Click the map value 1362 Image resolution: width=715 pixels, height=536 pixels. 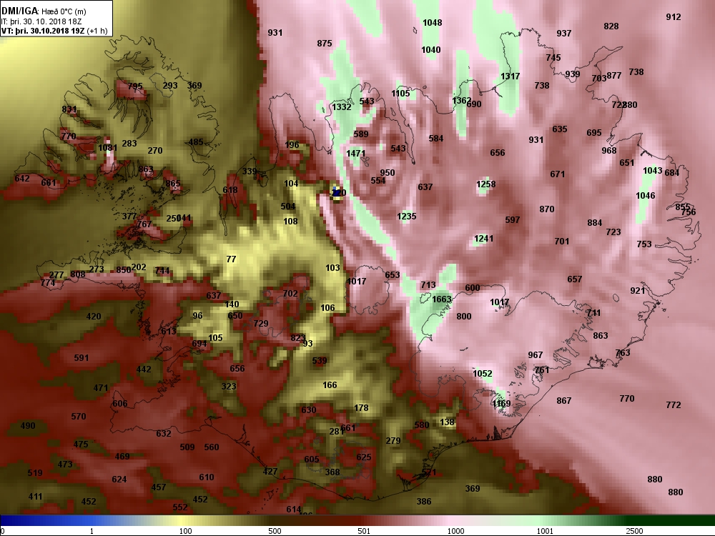461,100
